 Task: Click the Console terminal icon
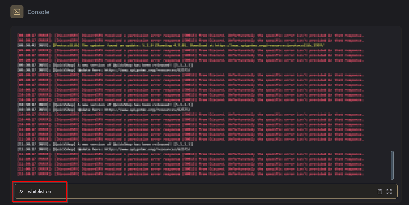point(17,12)
